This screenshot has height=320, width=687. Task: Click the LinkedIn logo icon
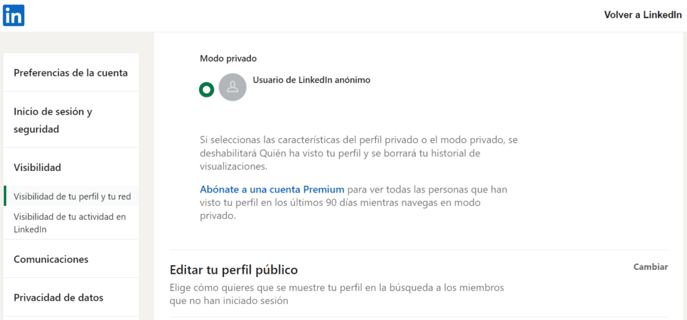tap(13, 15)
